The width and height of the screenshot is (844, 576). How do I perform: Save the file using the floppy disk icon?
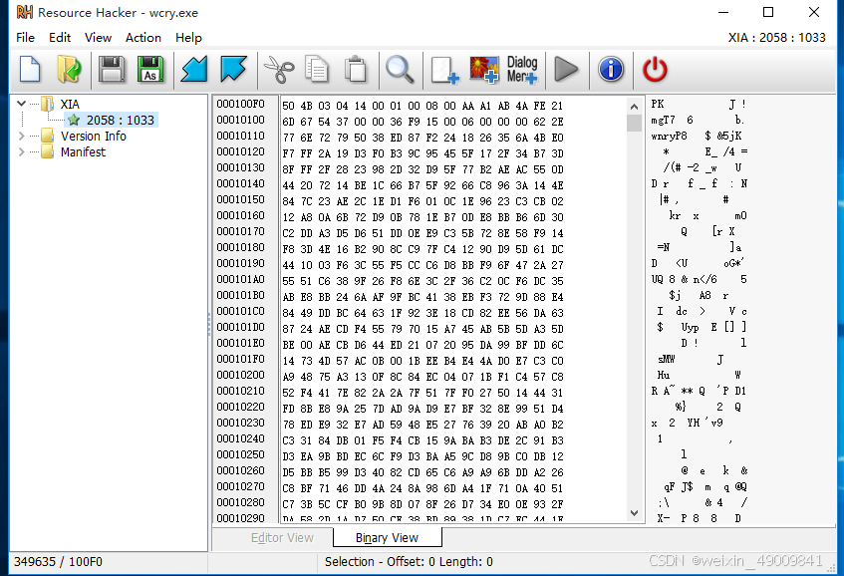coord(112,70)
